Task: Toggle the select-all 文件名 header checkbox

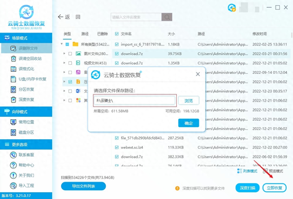Action: coord(117,34)
